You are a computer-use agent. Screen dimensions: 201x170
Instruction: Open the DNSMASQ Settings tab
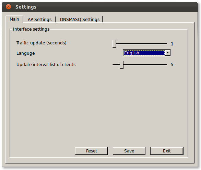pos(80,19)
